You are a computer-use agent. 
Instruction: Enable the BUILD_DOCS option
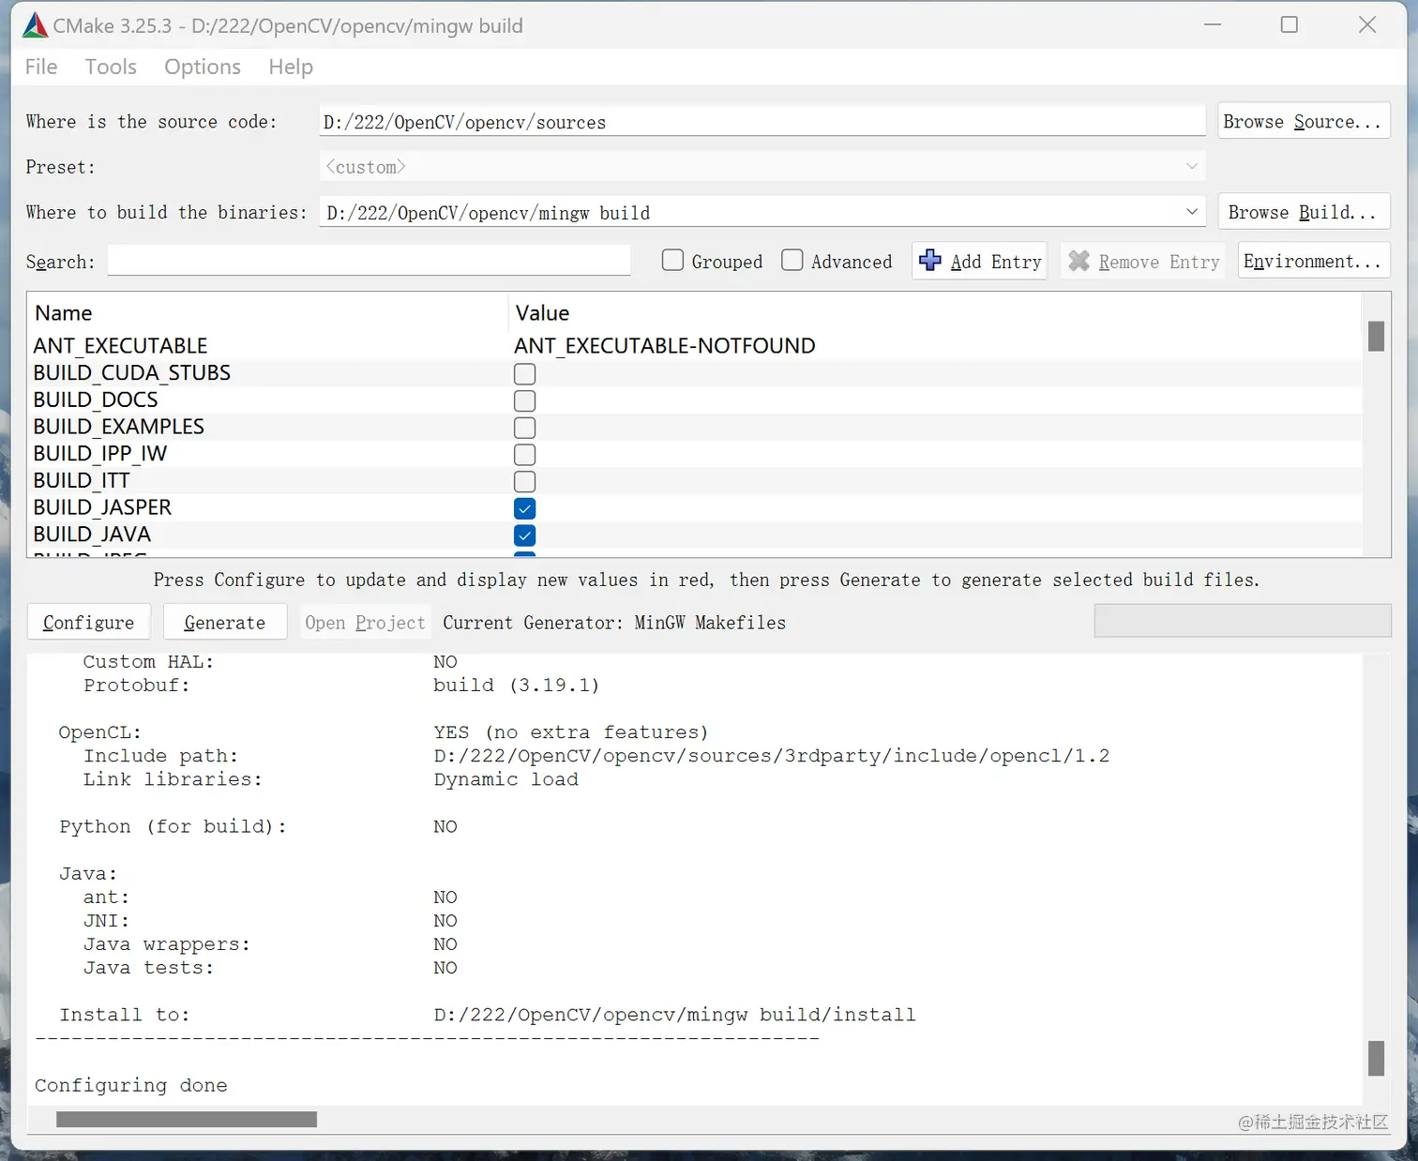click(x=524, y=400)
